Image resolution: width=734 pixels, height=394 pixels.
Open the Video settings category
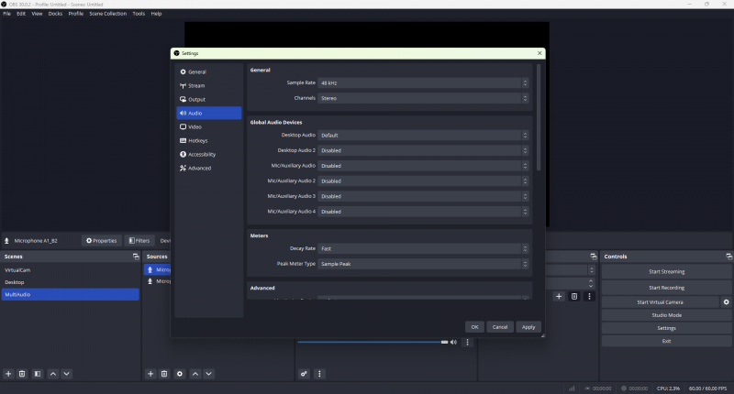click(x=209, y=126)
